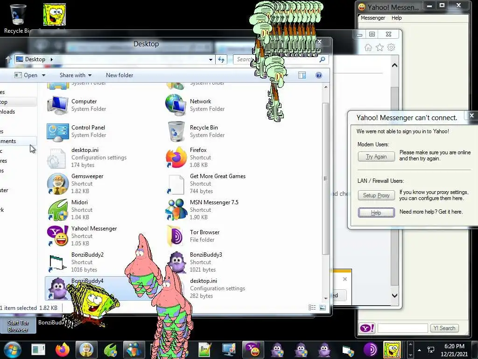Open the browser settings gear icon

pyautogui.click(x=391, y=47)
